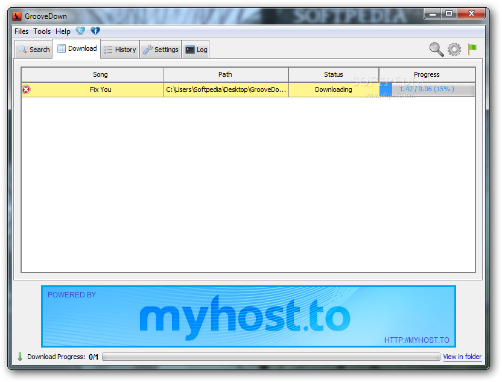Open the Files menu
The image size is (502, 382).
(22, 31)
